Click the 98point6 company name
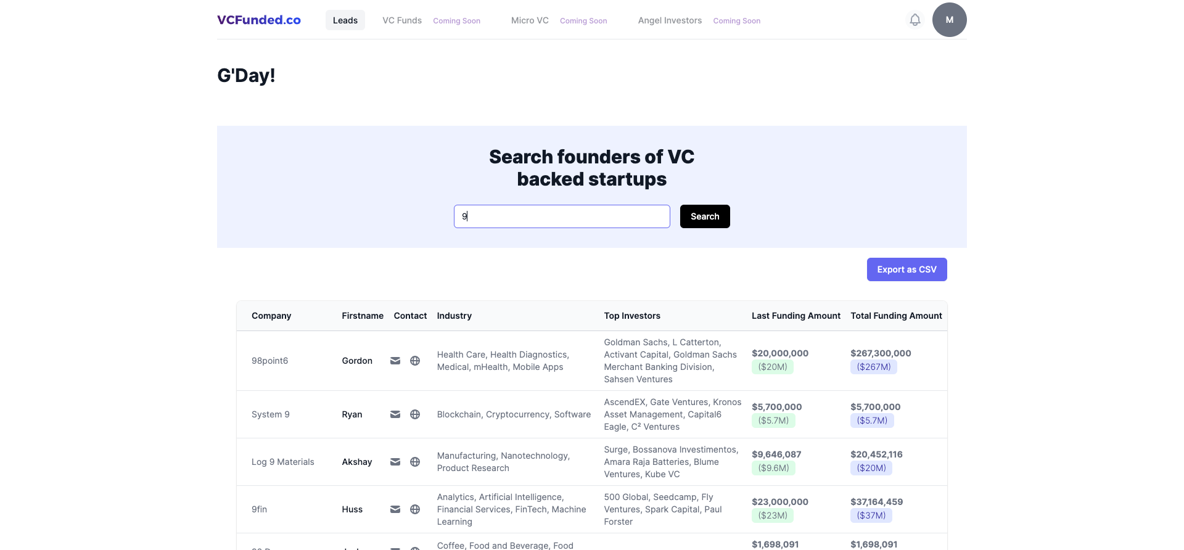This screenshot has height=550, width=1184. [269, 361]
